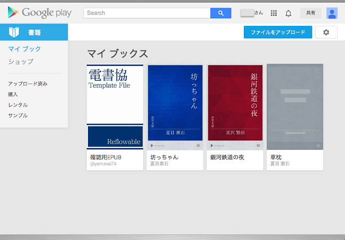Screen dimensions: 345x240
Task: Open ショップ in sidebar
Action: [21, 62]
